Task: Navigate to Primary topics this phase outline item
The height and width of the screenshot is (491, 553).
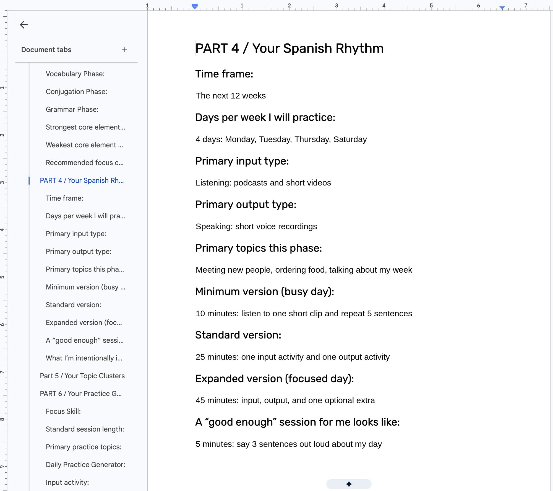Action: coord(85,269)
